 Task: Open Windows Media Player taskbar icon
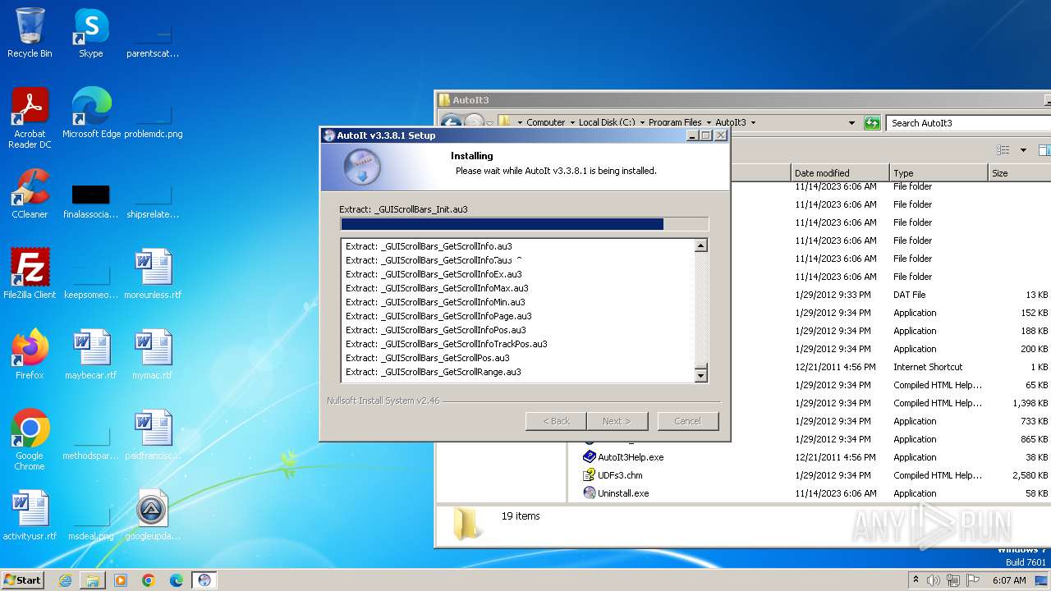pos(121,580)
